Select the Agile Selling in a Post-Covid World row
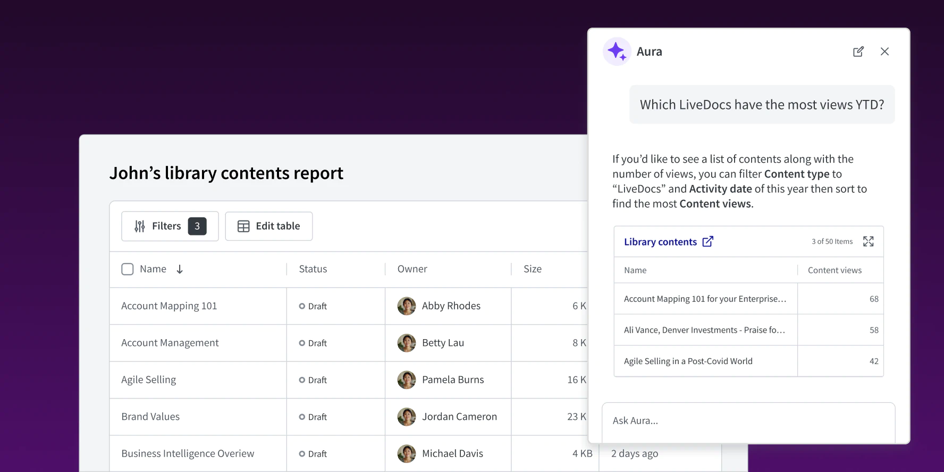This screenshot has height=472, width=944. pos(688,361)
